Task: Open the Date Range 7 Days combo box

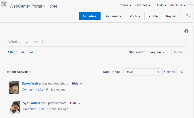Action: tap(141, 72)
